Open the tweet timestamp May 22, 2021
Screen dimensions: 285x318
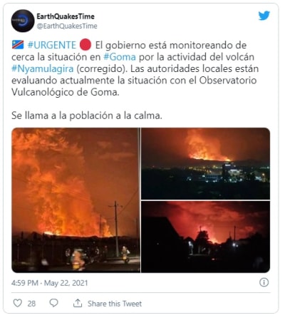tap(50, 283)
